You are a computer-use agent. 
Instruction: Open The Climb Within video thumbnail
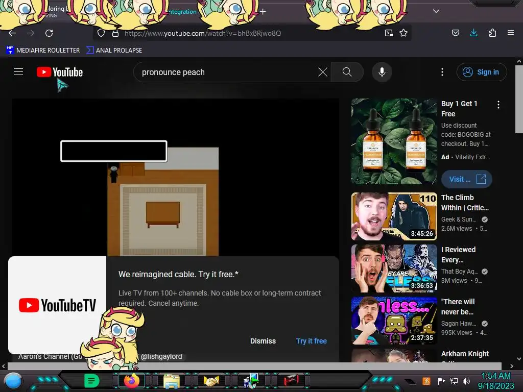click(x=394, y=216)
